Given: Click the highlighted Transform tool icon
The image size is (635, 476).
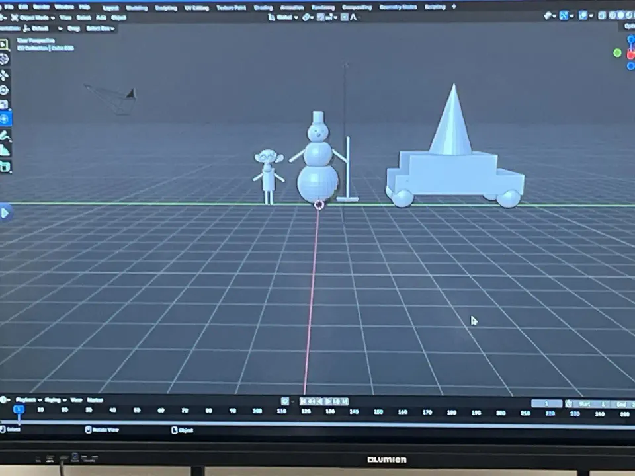Looking at the screenshot, I should pyautogui.click(x=5, y=119).
